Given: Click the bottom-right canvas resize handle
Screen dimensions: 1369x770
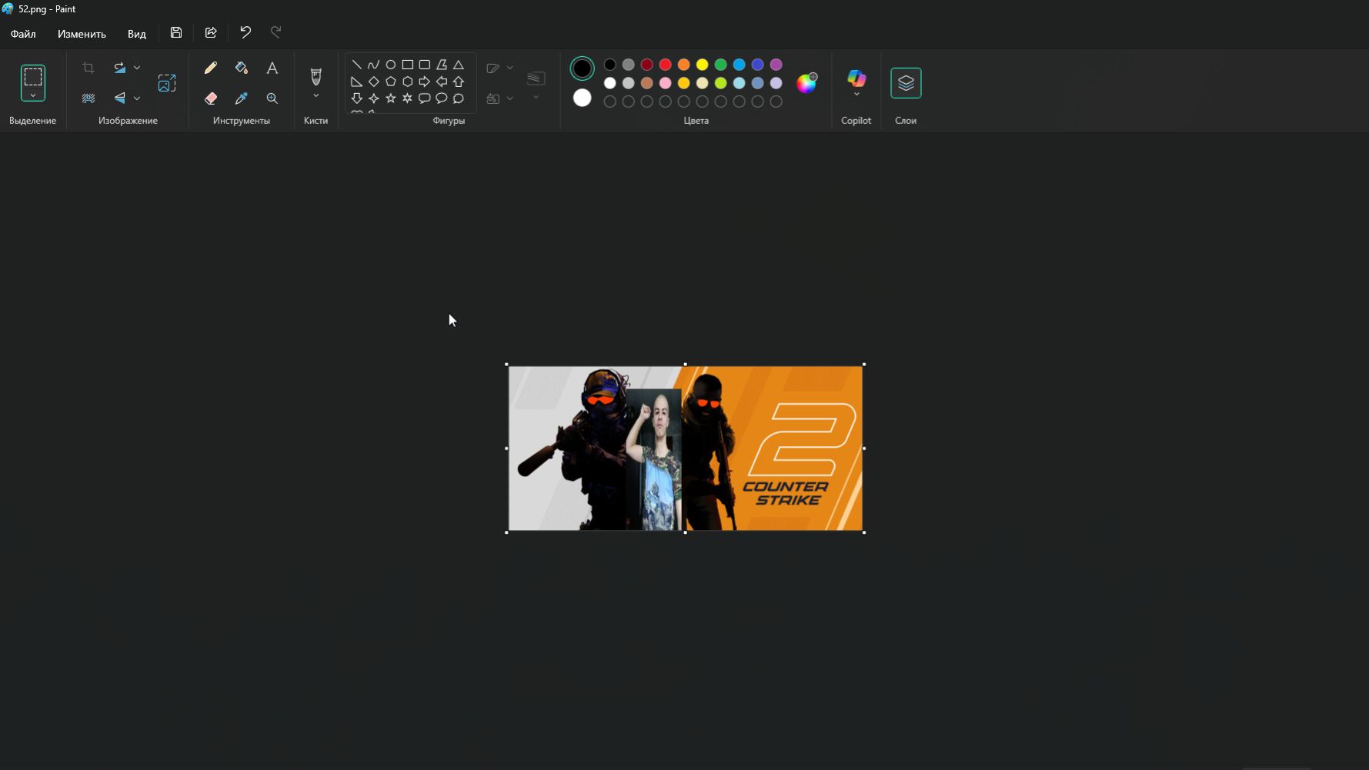Looking at the screenshot, I should 864,532.
